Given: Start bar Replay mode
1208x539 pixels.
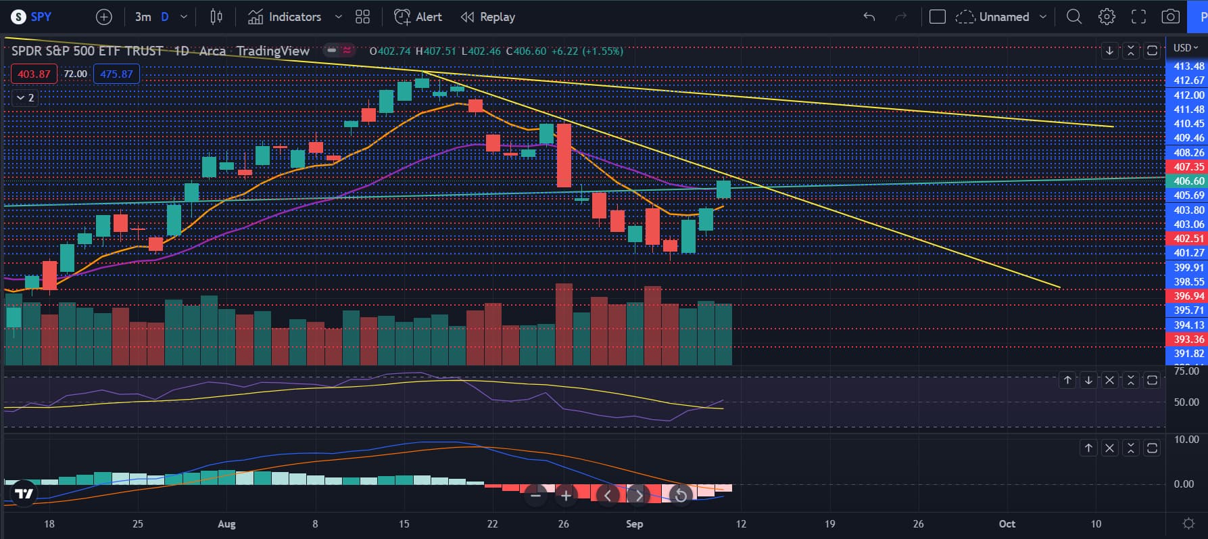Looking at the screenshot, I should coord(487,17).
